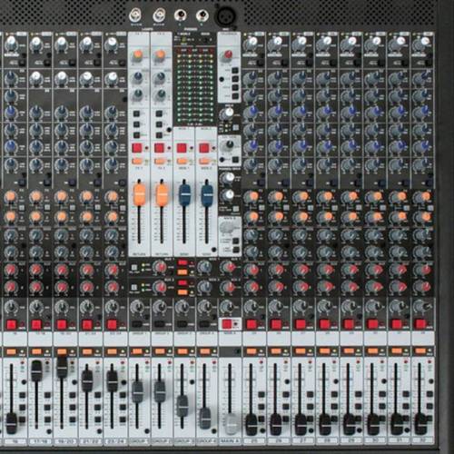454x454 pixels.
Task: Mute channel 32 with its red button
Action: pyautogui.click(x=420, y=324)
